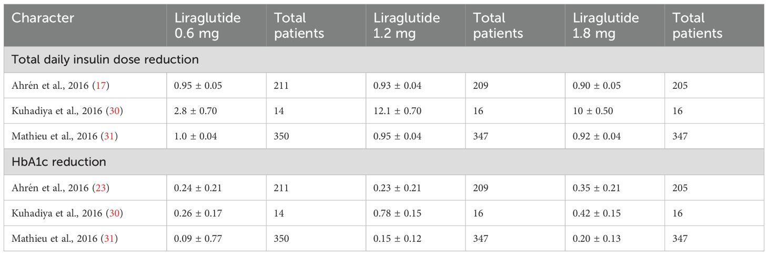The height and width of the screenshot is (255, 768).
Task: Click the cell showing 12.1 ± 0.70
Action: pos(398,111)
